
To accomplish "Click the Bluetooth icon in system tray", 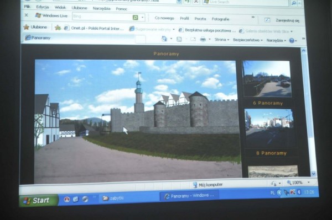I will 299,192.
